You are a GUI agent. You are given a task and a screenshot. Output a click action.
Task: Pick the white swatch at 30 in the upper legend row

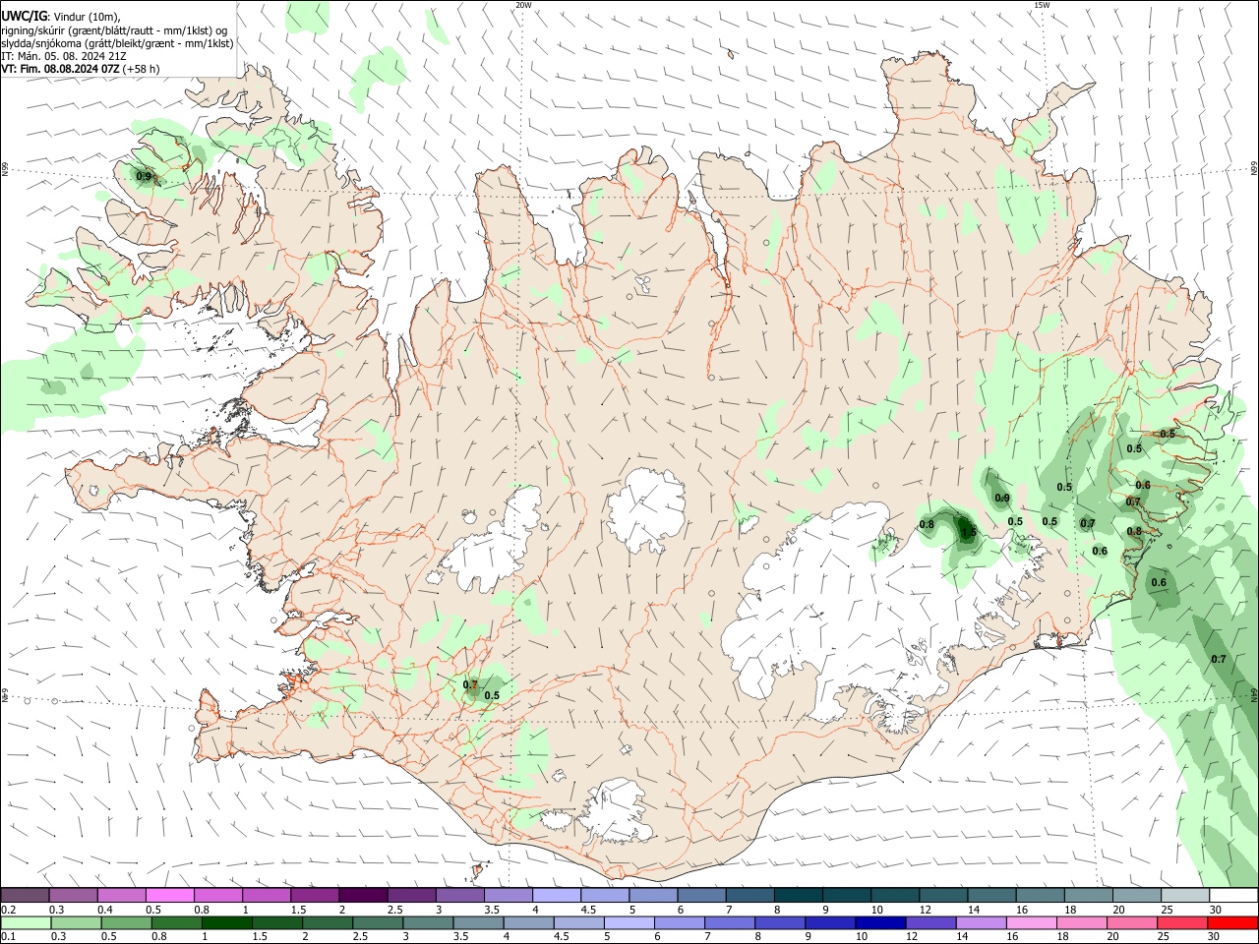click(1233, 895)
